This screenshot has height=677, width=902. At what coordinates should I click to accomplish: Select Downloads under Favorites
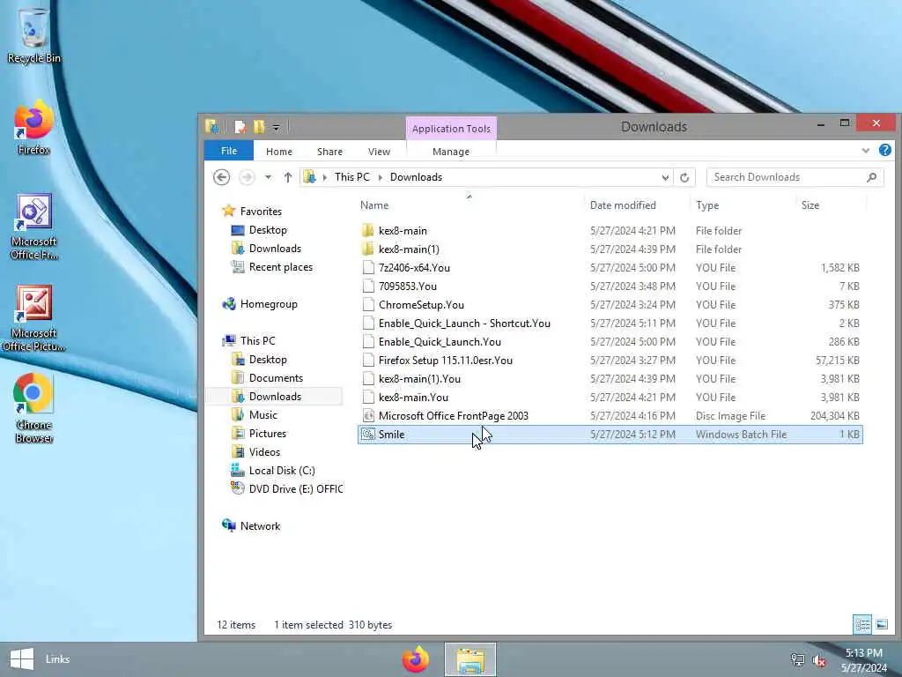tap(275, 248)
